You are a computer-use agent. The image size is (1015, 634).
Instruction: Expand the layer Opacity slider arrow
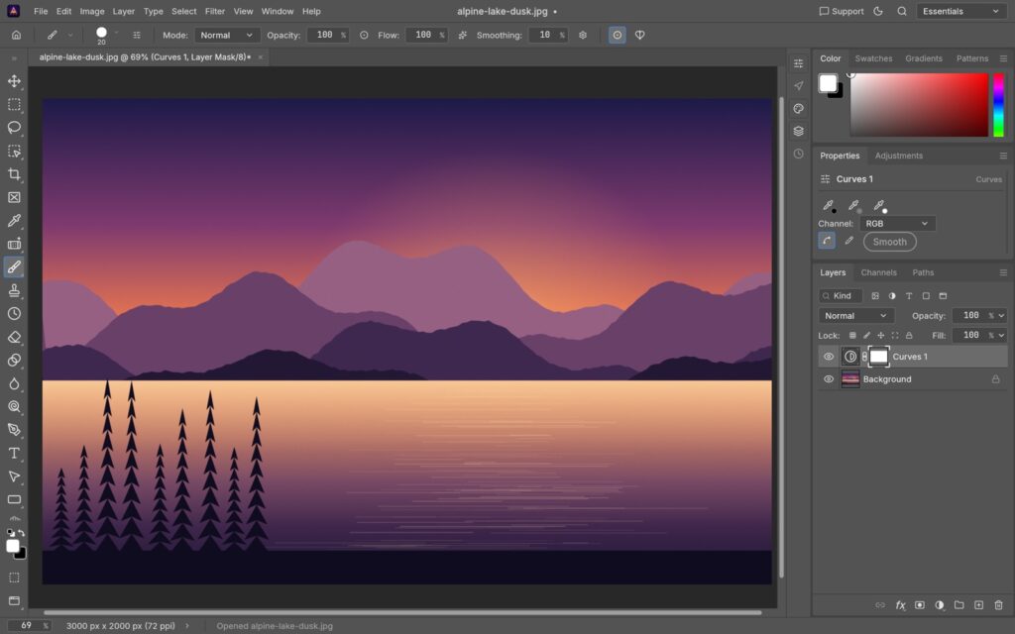coord(1001,316)
